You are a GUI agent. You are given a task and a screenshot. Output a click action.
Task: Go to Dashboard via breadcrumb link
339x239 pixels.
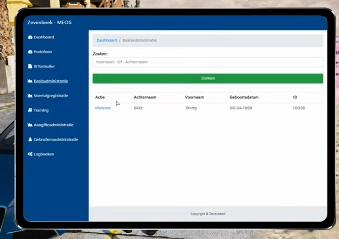pos(107,40)
